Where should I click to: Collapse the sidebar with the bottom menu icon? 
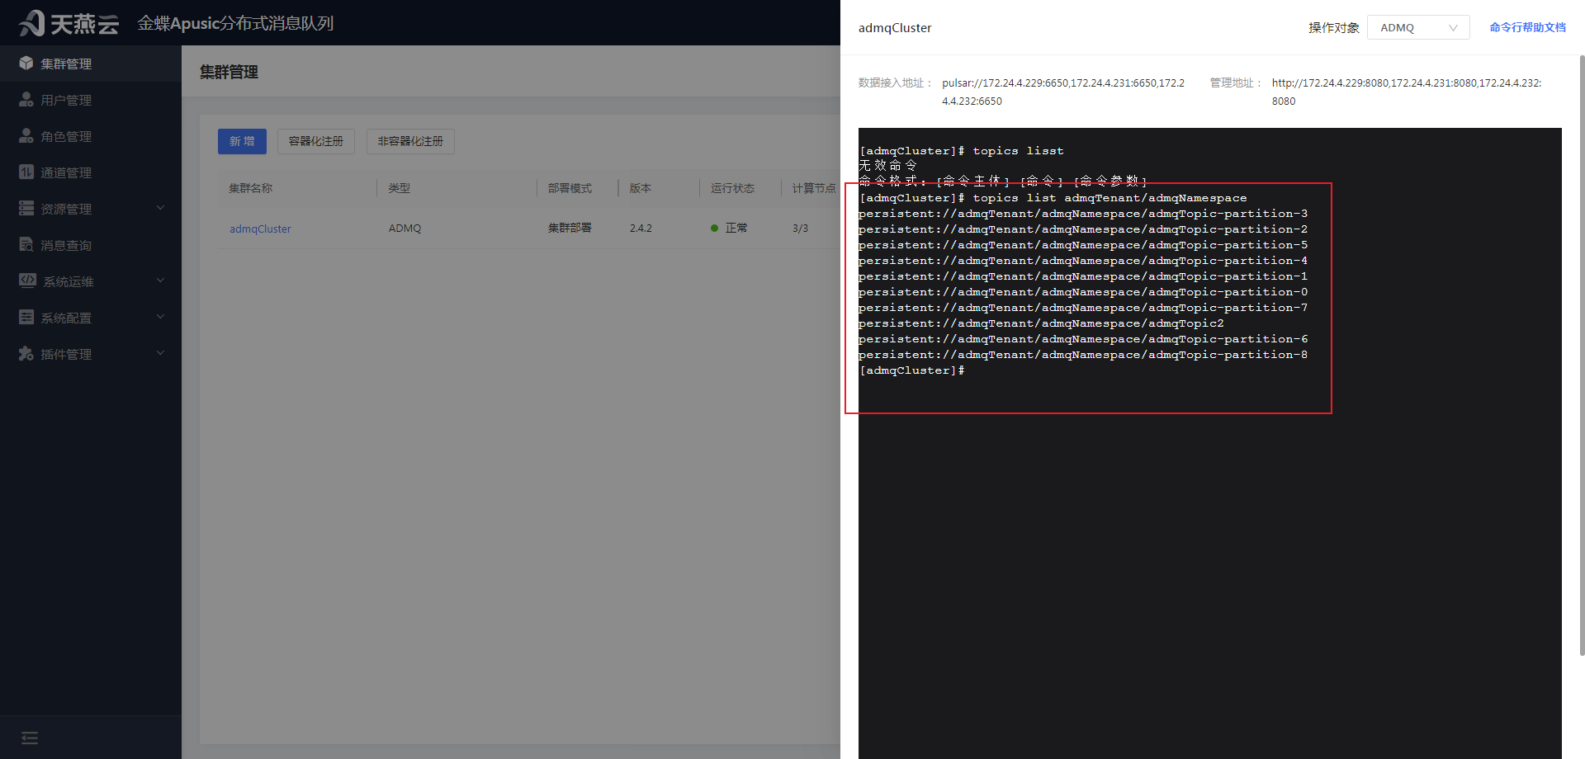pyautogui.click(x=30, y=738)
